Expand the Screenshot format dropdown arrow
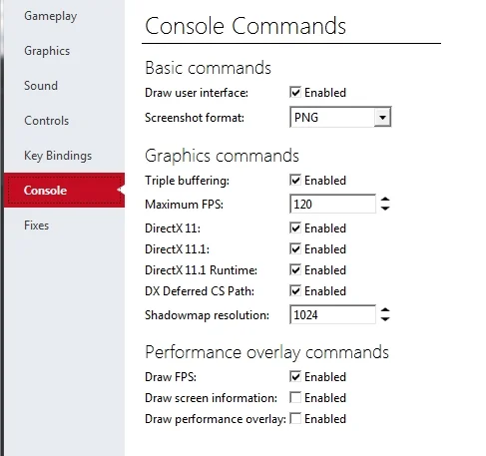This screenshot has width=486, height=456. [382, 117]
